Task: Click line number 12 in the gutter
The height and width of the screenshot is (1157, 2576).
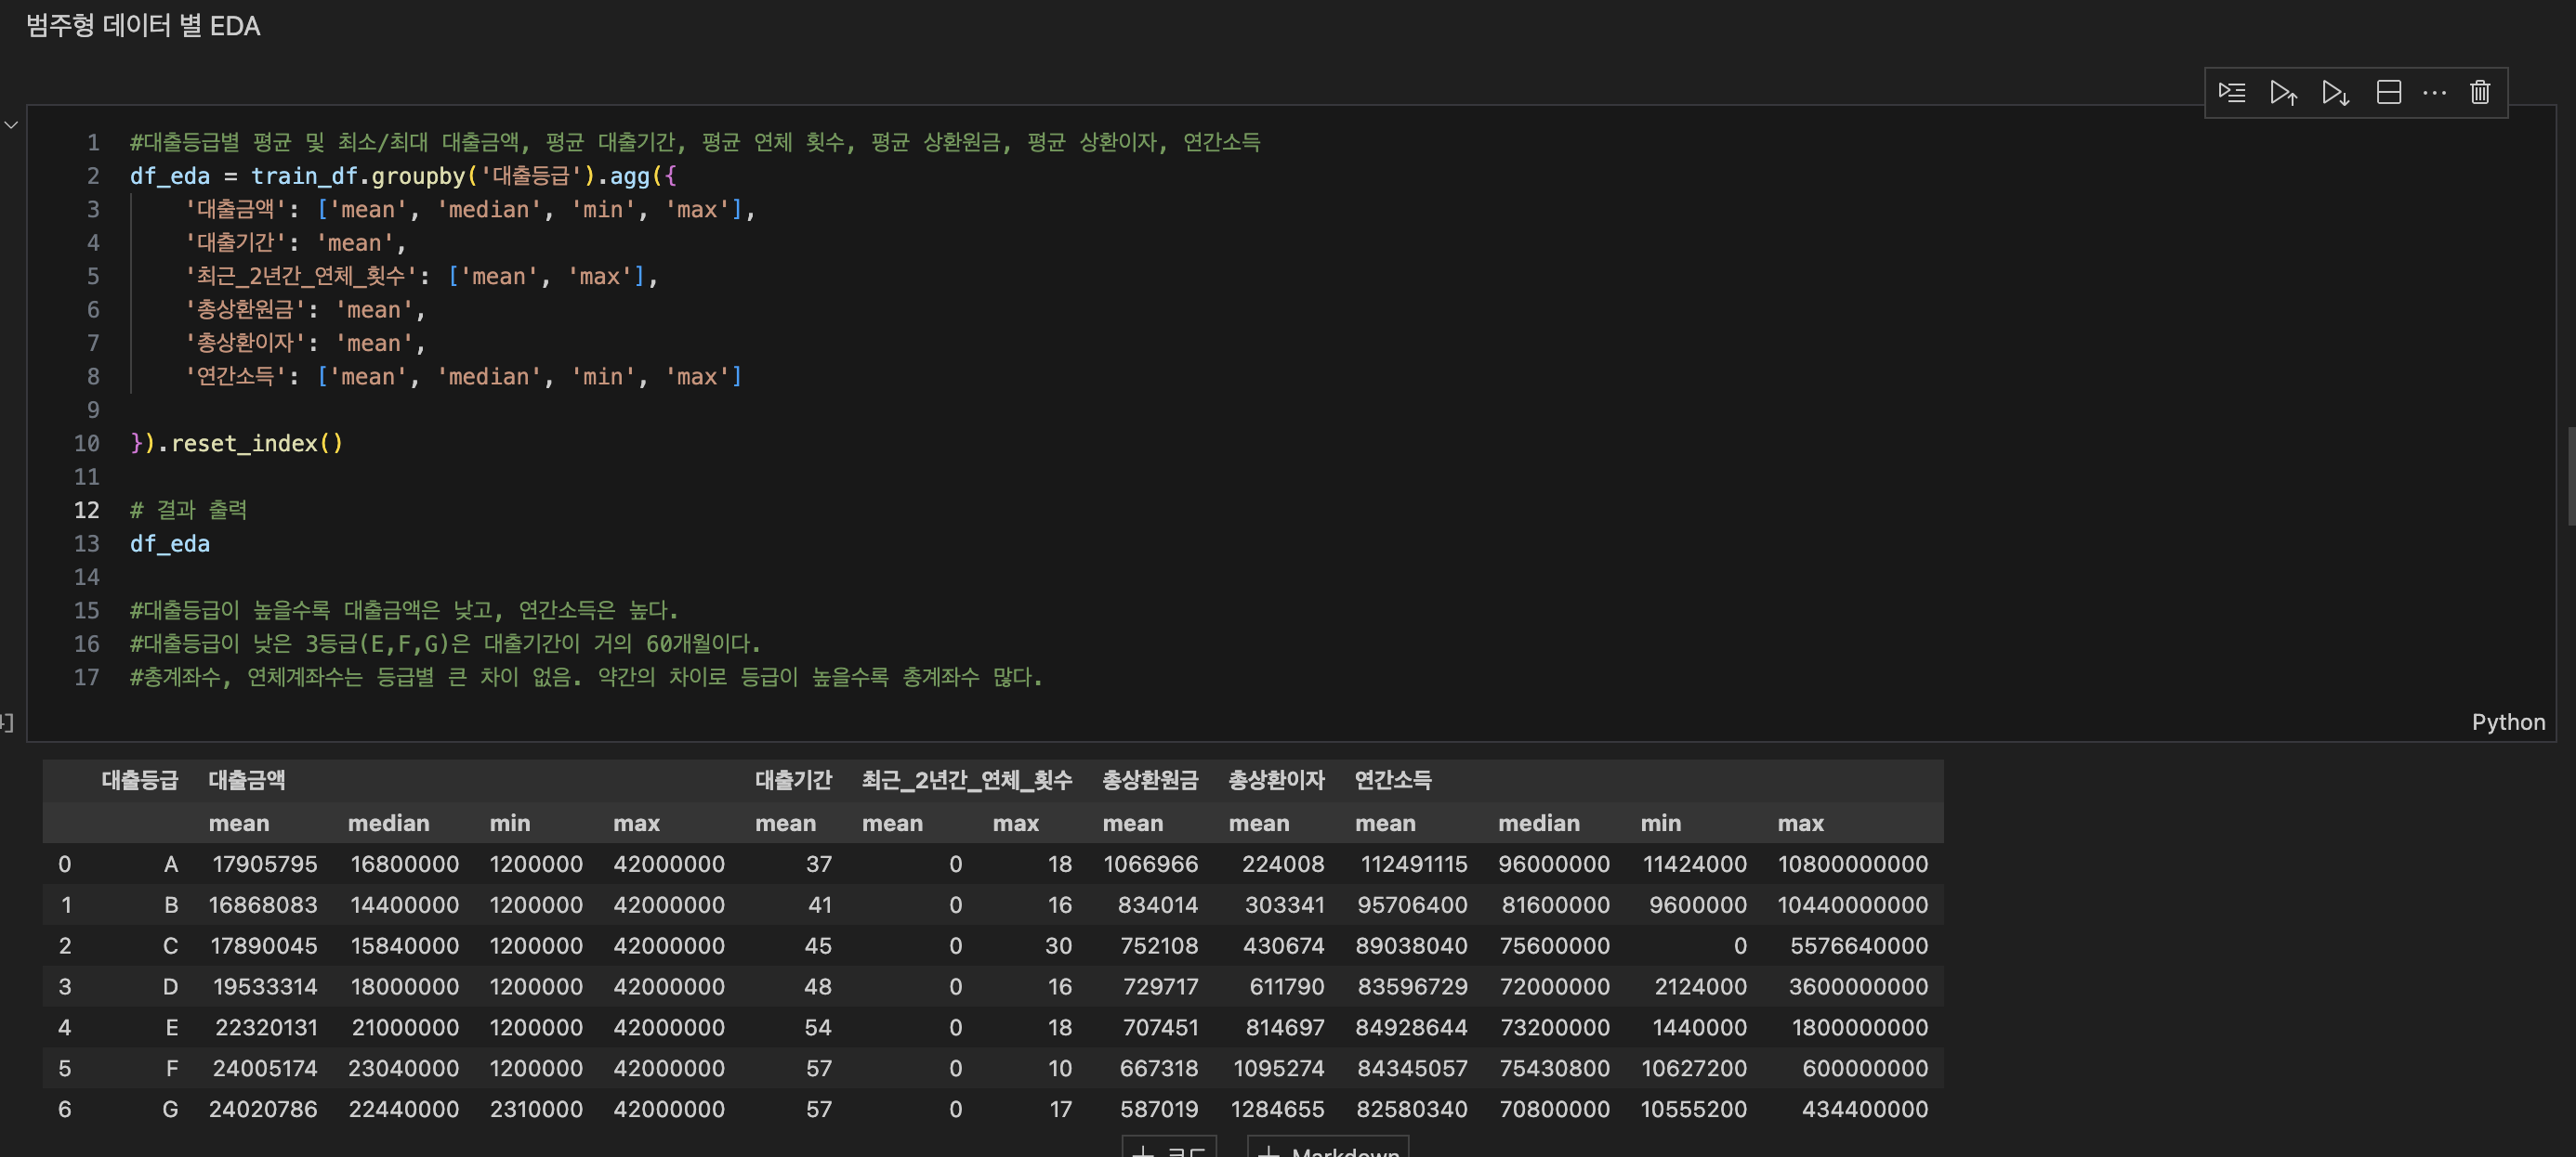Action: tap(87, 510)
